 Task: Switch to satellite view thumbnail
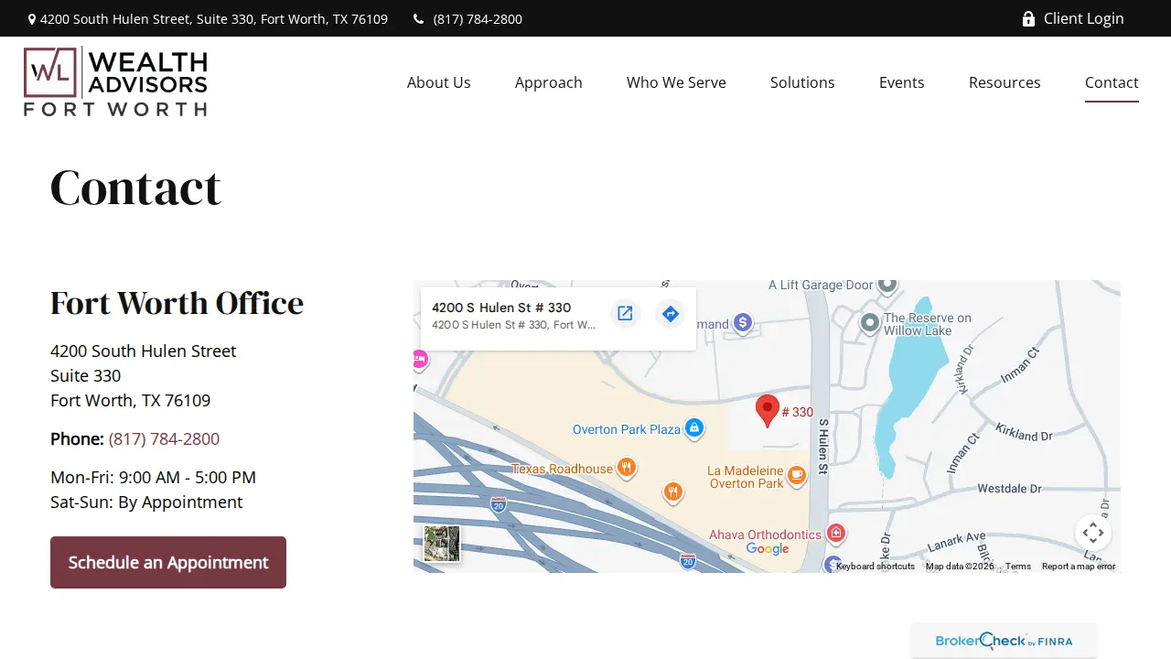pyautogui.click(x=442, y=543)
